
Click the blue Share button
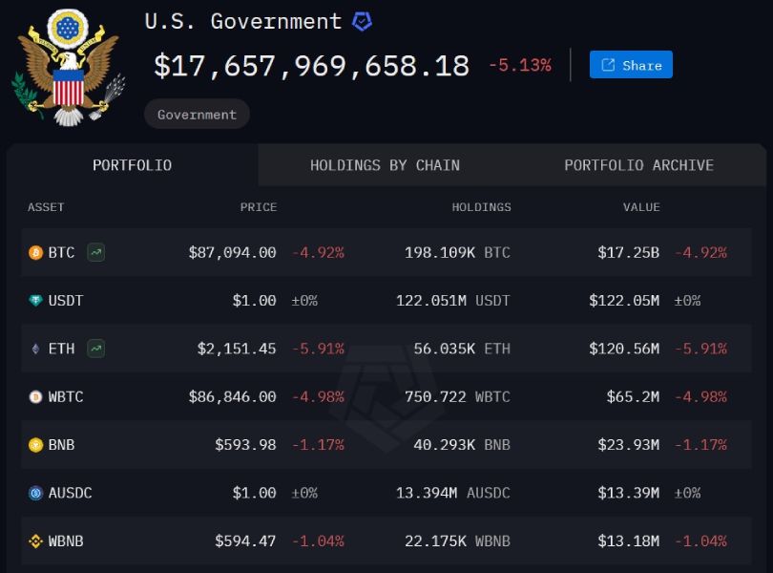pyautogui.click(x=631, y=65)
